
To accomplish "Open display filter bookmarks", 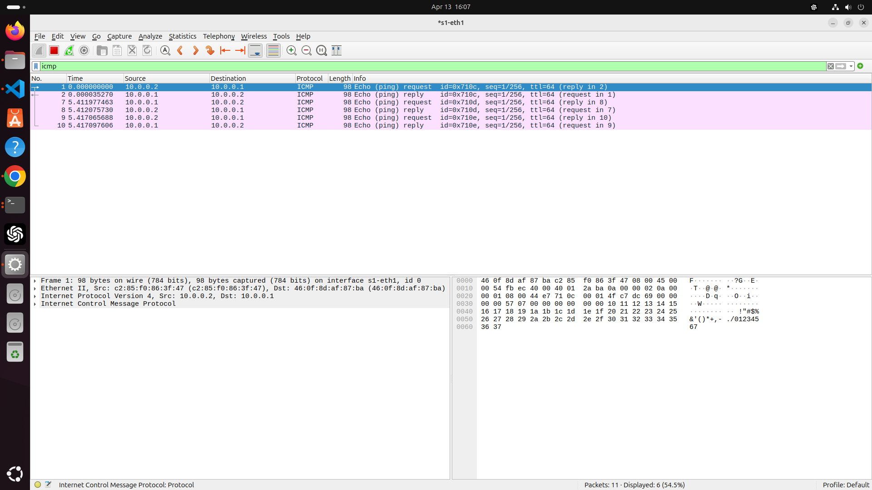I will coord(35,66).
